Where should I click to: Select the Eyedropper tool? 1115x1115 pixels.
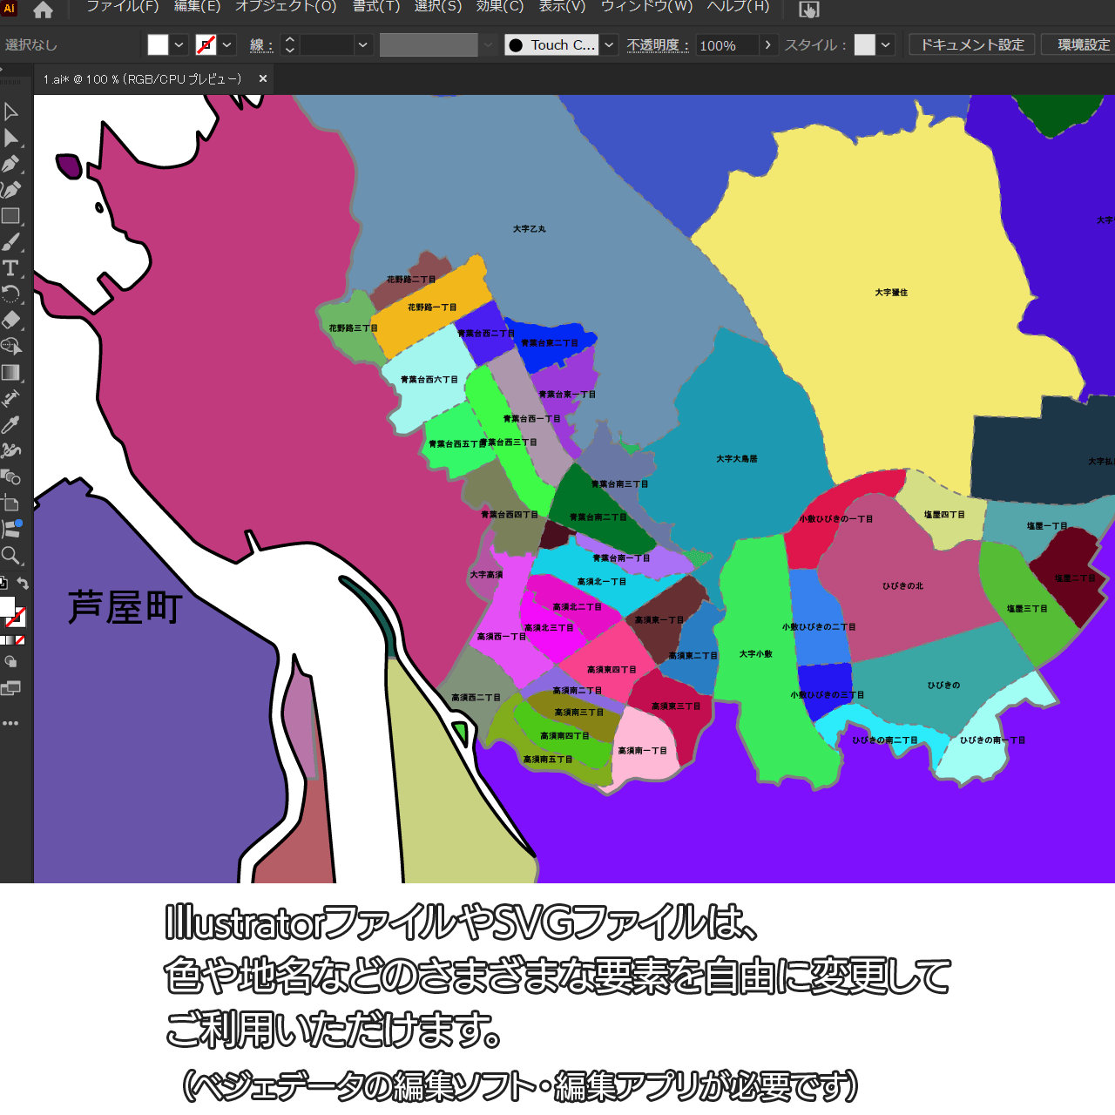coord(10,425)
